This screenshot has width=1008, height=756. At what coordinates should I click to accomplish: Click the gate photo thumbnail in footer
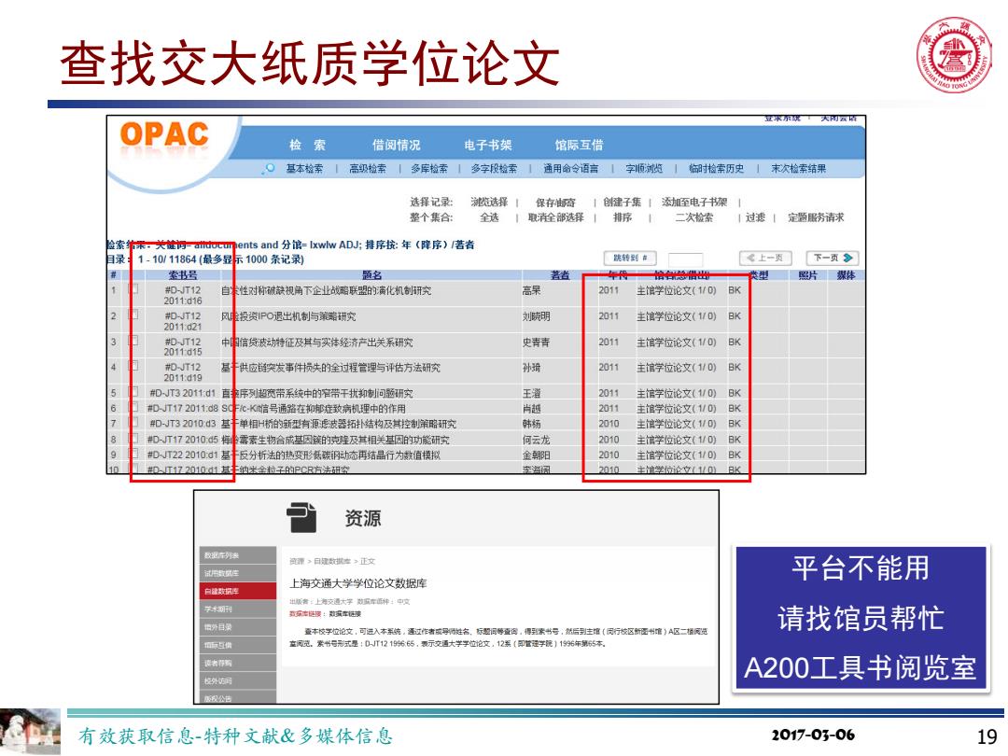coord(31,732)
